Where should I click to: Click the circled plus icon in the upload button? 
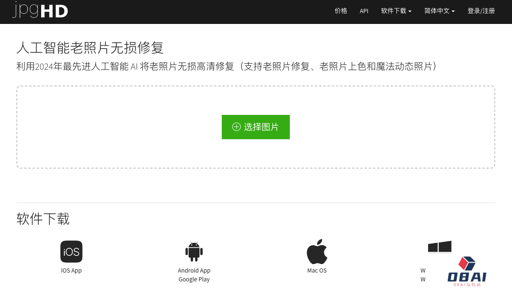(236, 127)
